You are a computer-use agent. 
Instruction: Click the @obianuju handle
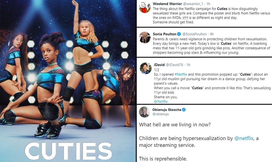(161, 114)
